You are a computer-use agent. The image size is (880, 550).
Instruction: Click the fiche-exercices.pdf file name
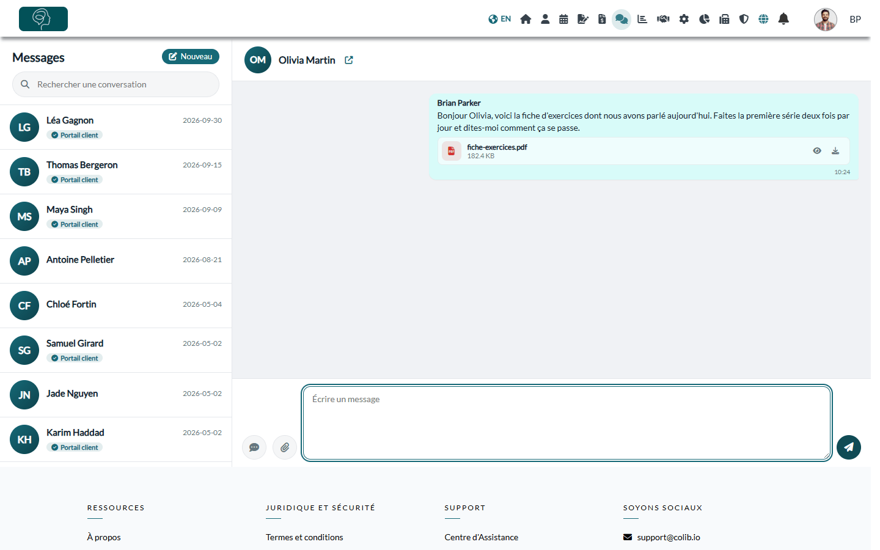click(497, 147)
